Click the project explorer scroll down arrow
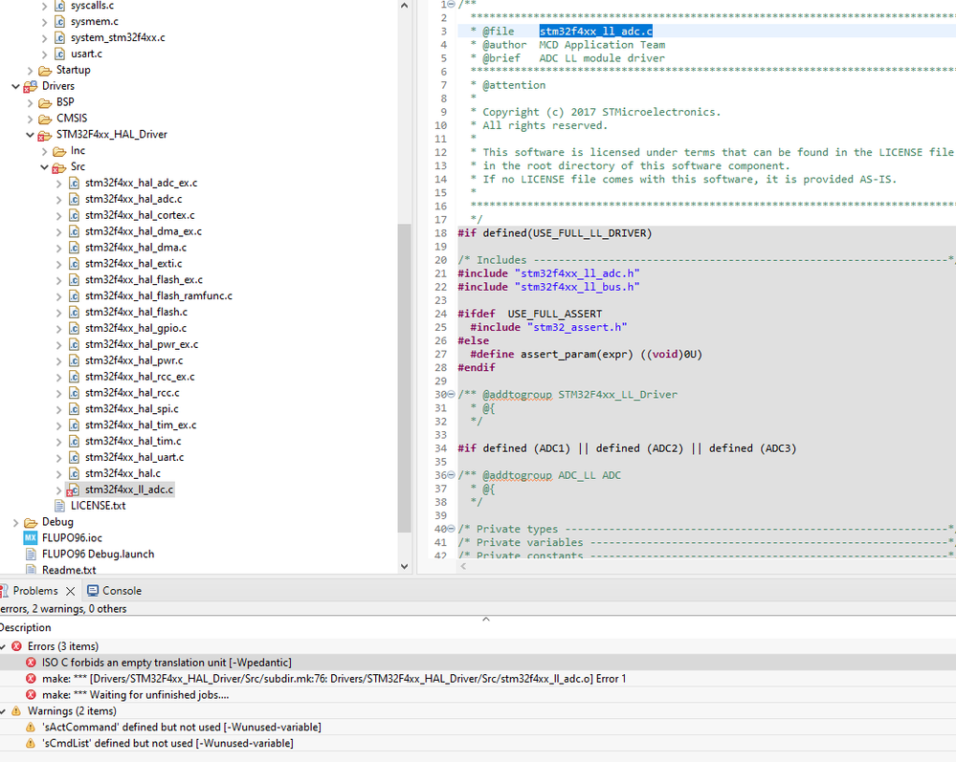The image size is (956, 762). click(x=404, y=566)
